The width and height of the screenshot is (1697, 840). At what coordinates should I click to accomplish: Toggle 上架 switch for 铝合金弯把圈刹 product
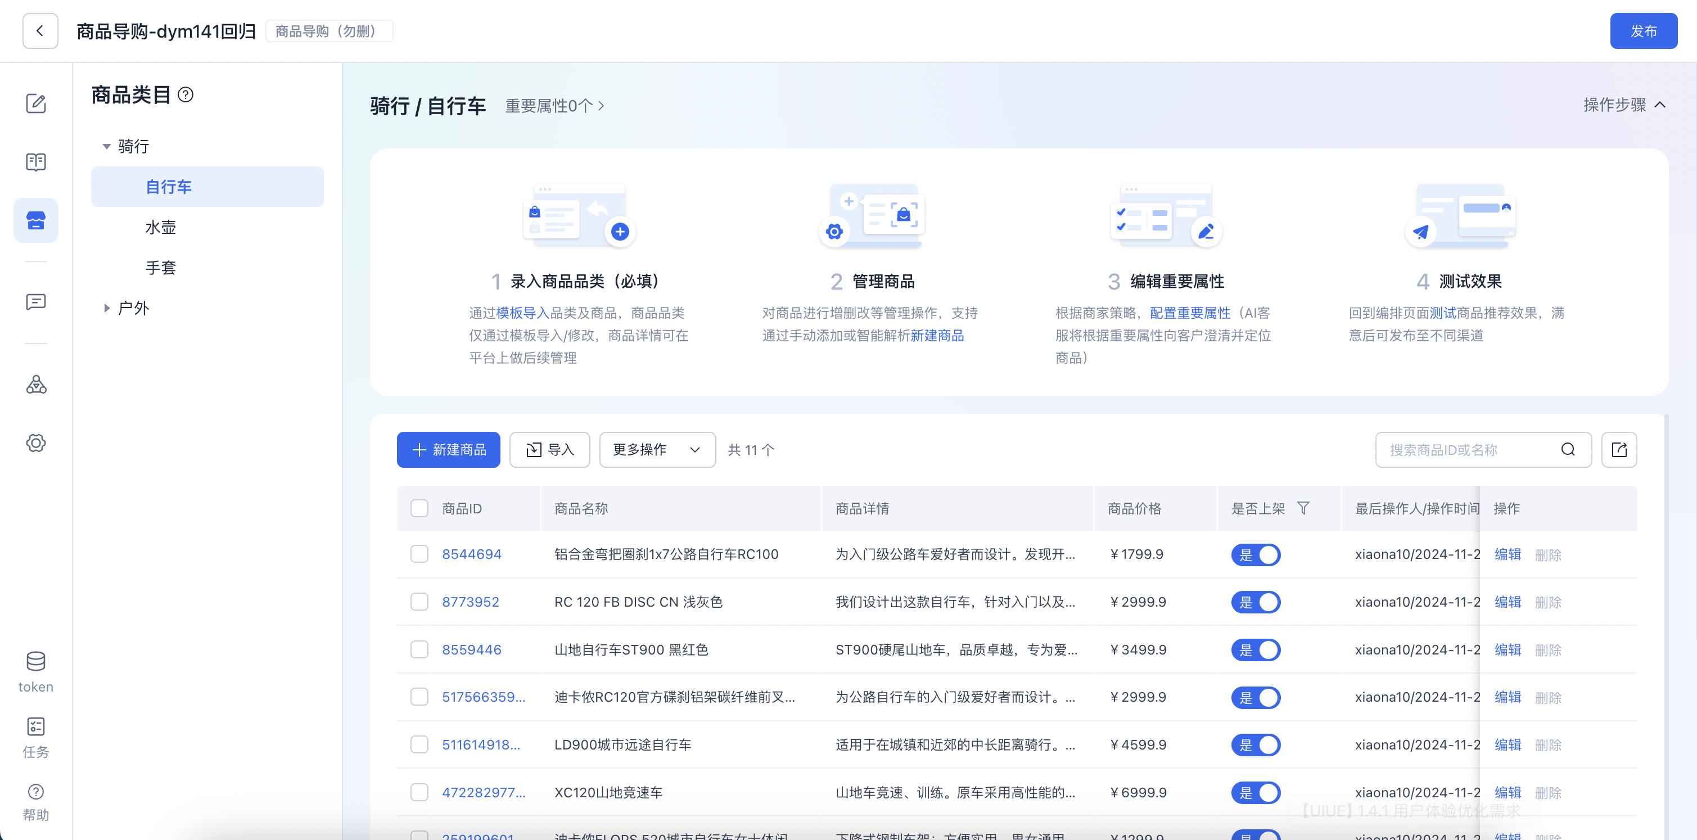1256,555
